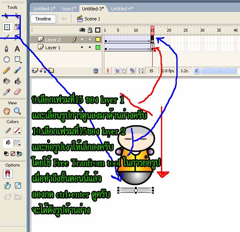Select the Eyedropper tool
This screenshot has height=232, width=240.
(x=7, y=92)
